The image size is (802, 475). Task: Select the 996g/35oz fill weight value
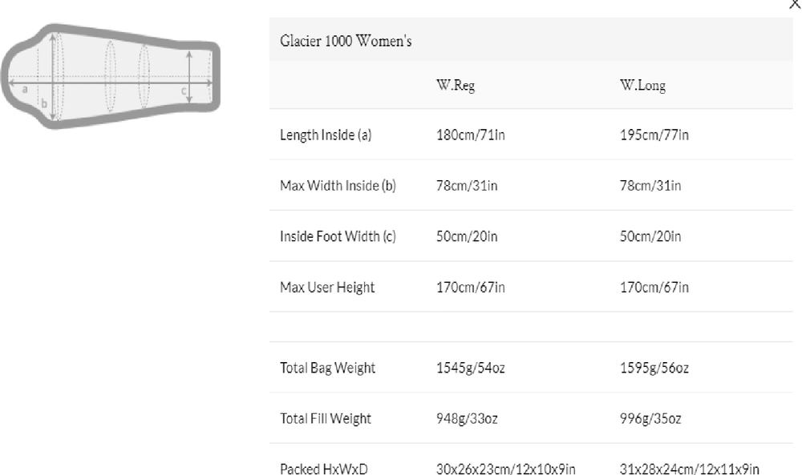click(x=650, y=418)
